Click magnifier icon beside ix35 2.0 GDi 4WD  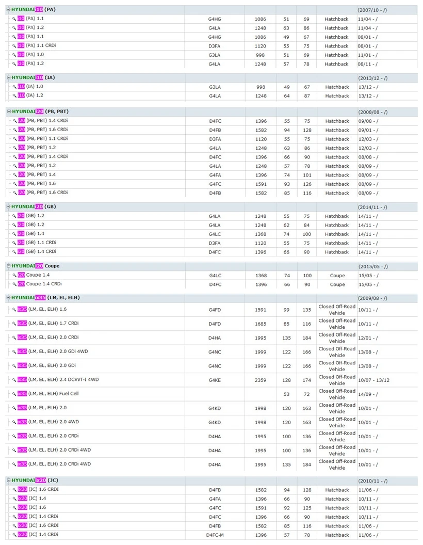point(14,352)
